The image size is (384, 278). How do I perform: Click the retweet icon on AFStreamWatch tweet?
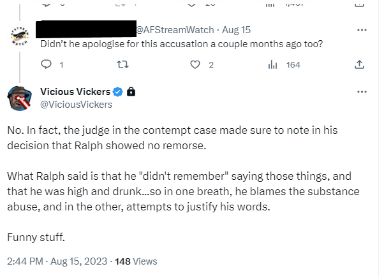tap(122, 64)
